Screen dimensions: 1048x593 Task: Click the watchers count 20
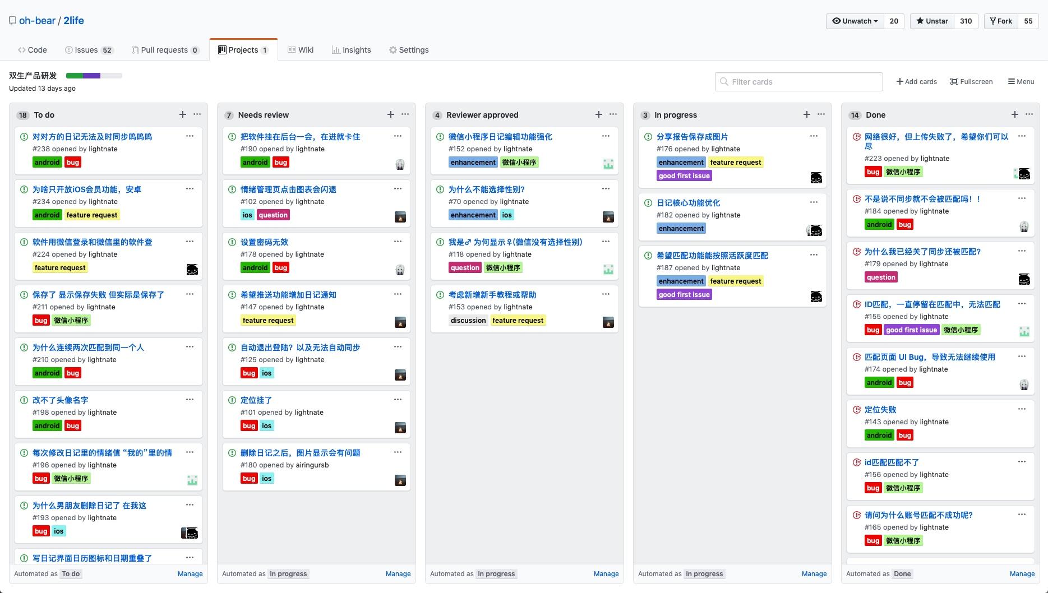(894, 21)
